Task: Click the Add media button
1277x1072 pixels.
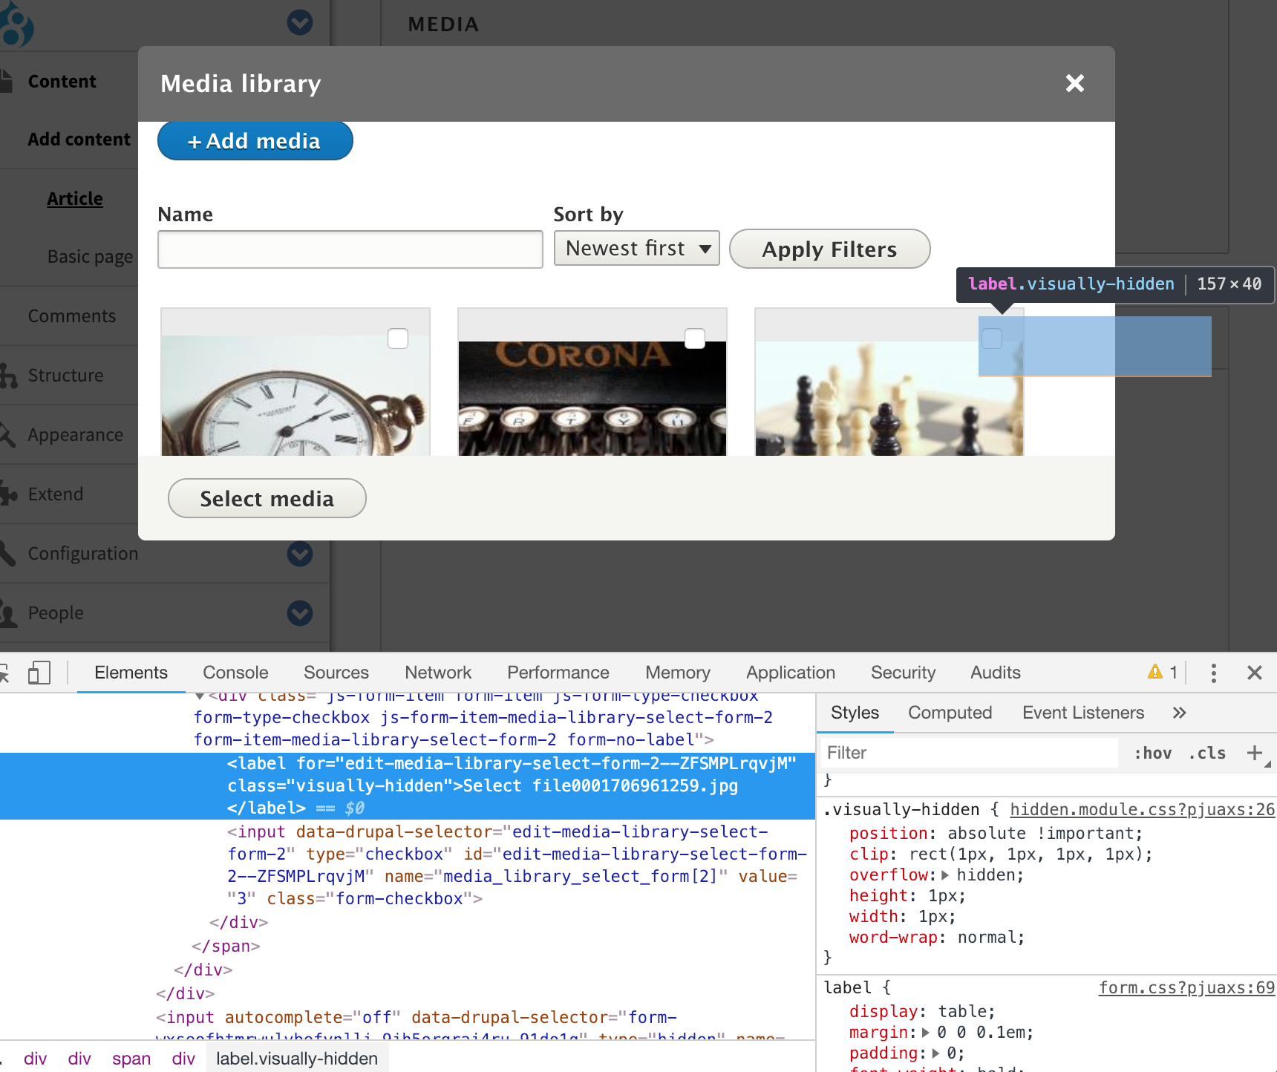Action: click(255, 140)
